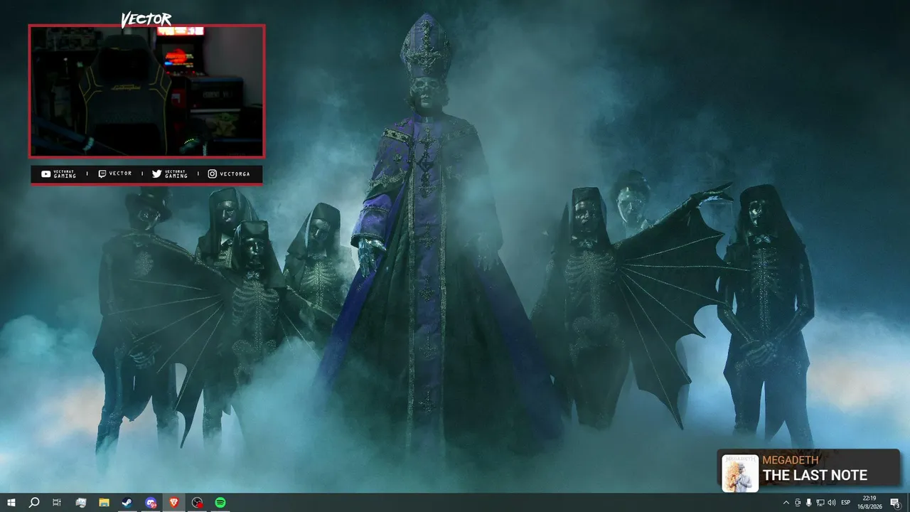The width and height of the screenshot is (910, 512).
Task: Open Action Center notifications with 3 badge
Action: pyautogui.click(x=895, y=503)
